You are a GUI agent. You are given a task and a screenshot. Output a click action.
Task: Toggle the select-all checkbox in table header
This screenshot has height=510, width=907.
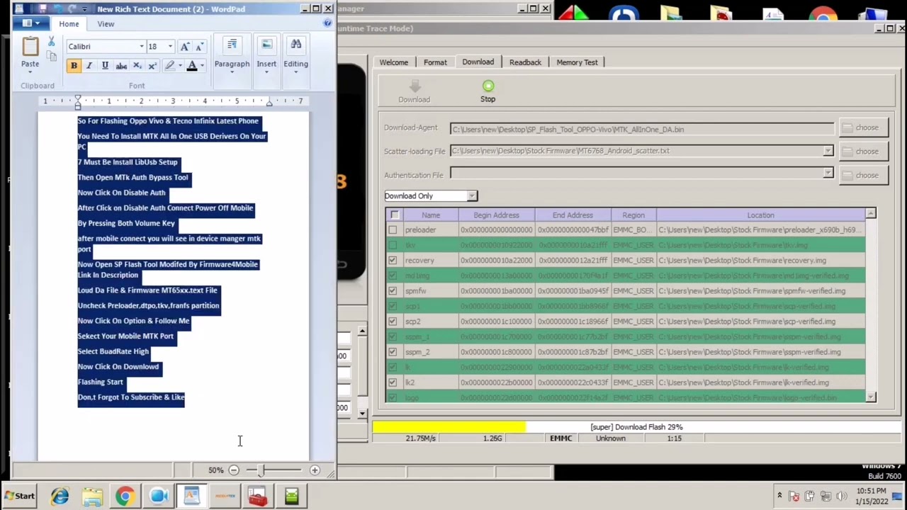pos(395,215)
